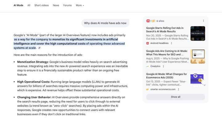The image size is (222, 118).
Task: Click the Crealytics article thumbnail
Action: (x=198, y=57)
